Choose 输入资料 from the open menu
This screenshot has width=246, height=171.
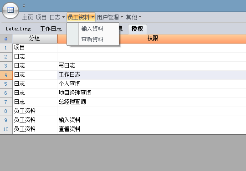pyautogui.click(x=93, y=29)
